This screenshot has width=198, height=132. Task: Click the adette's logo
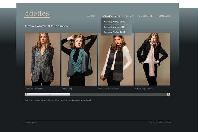tap(37, 14)
